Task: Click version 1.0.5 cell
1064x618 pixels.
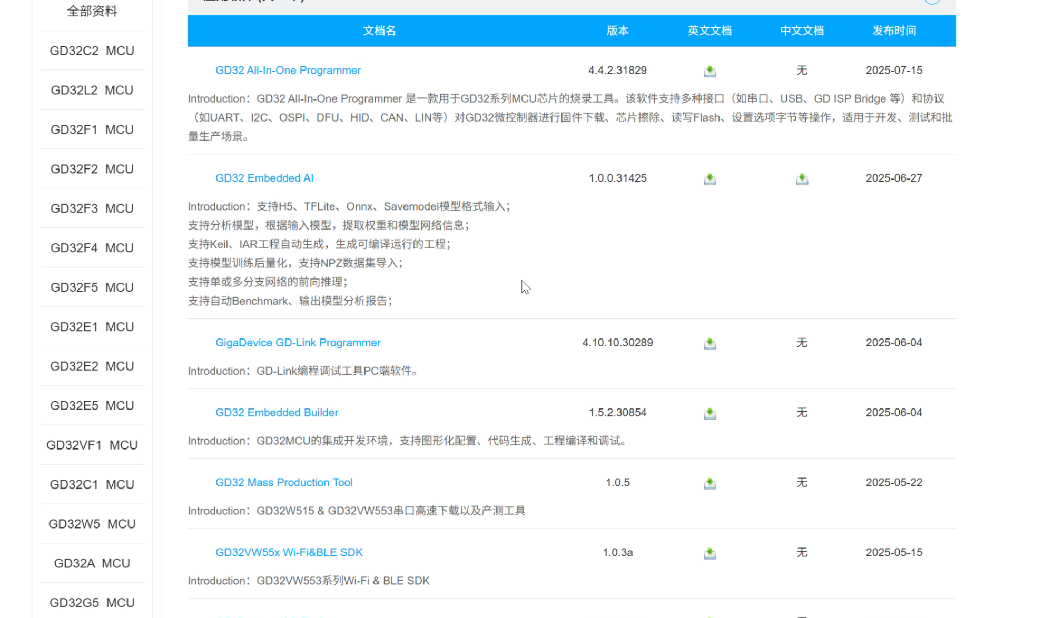Action: [x=617, y=483]
